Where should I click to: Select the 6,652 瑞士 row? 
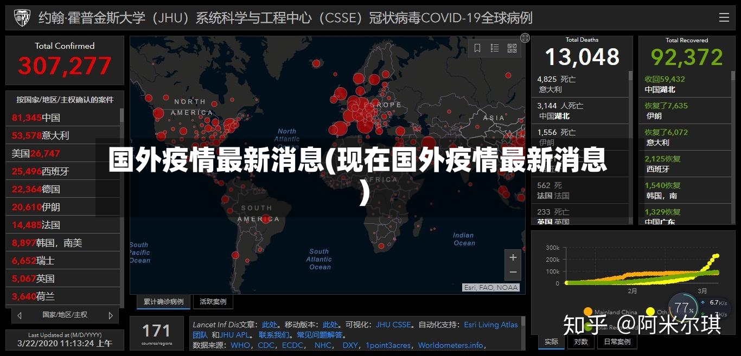pyautogui.click(x=62, y=261)
